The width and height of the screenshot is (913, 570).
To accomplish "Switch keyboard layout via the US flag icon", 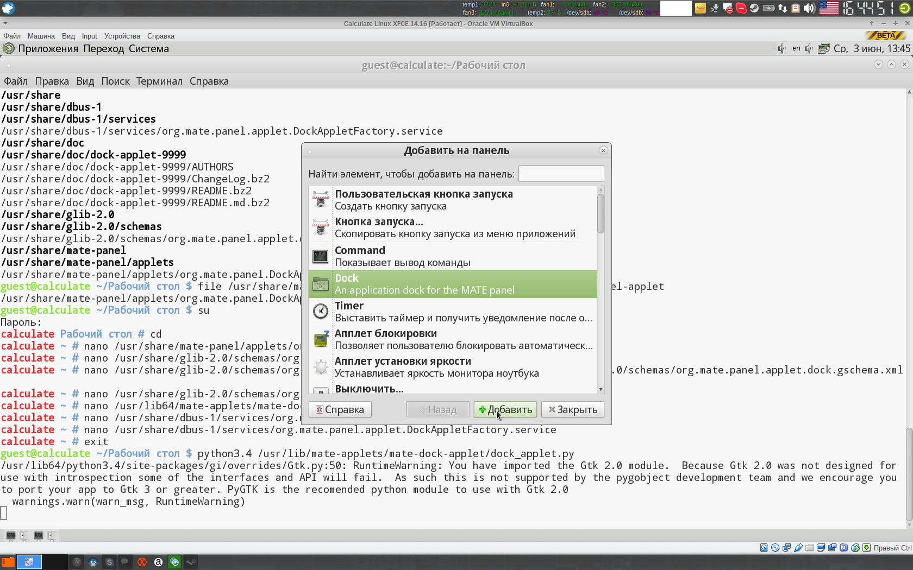I will 828,8.
